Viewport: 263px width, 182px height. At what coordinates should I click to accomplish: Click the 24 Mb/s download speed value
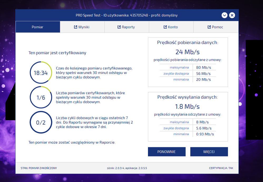(x=188, y=52)
